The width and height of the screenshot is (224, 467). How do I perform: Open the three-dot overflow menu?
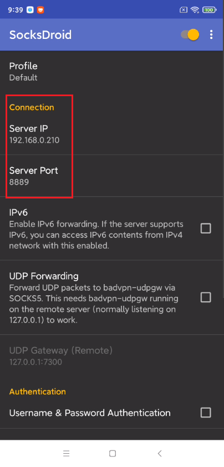[211, 34]
